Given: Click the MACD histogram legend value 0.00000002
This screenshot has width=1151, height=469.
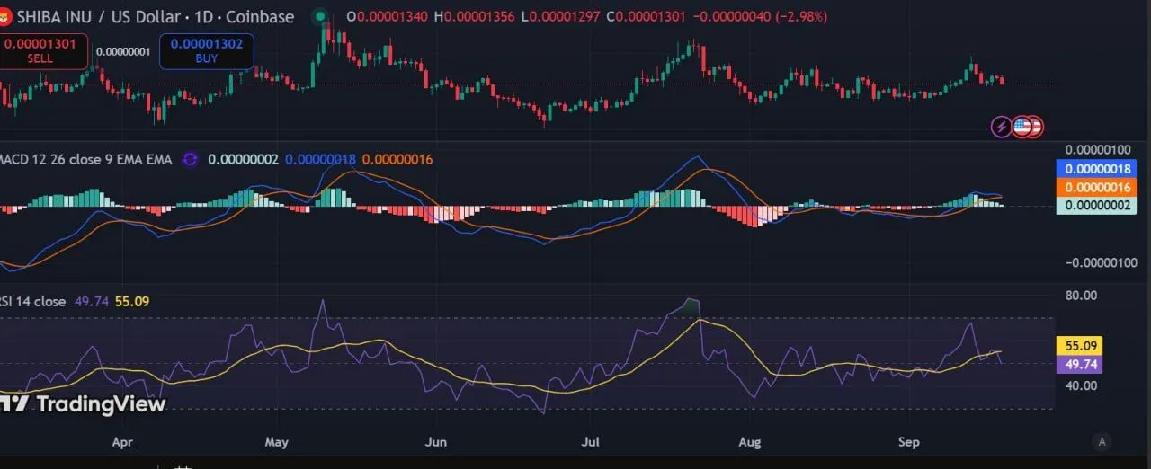Looking at the screenshot, I should point(243,159).
